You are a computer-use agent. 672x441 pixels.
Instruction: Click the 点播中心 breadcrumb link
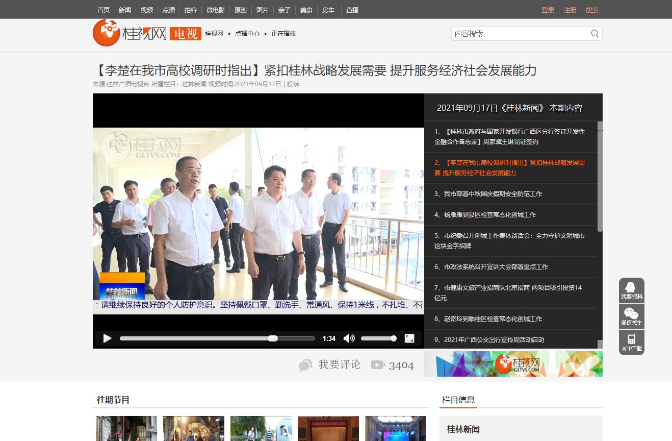pyautogui.click(x=247, y=34)
